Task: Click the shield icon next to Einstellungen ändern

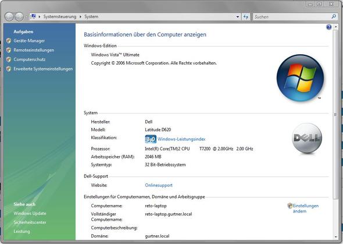Action: click(290, 206)
